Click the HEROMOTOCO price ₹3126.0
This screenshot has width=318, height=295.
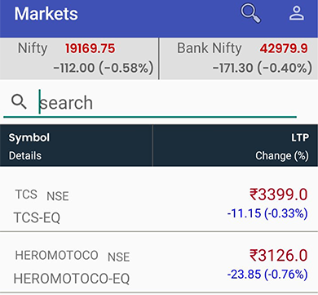click(x=279, y=255)
